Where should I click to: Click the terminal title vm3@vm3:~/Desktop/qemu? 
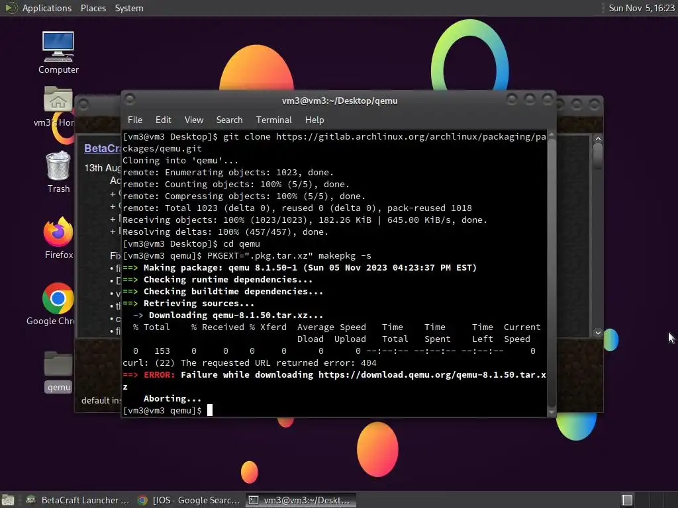(x=340, y=101)
